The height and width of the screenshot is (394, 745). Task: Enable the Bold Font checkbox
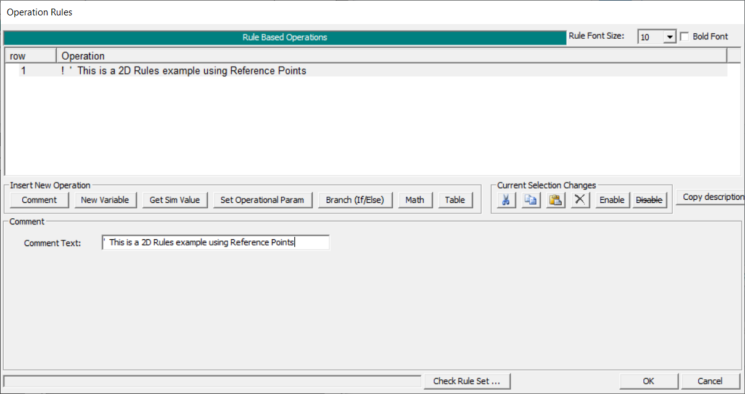pos(684,36)
